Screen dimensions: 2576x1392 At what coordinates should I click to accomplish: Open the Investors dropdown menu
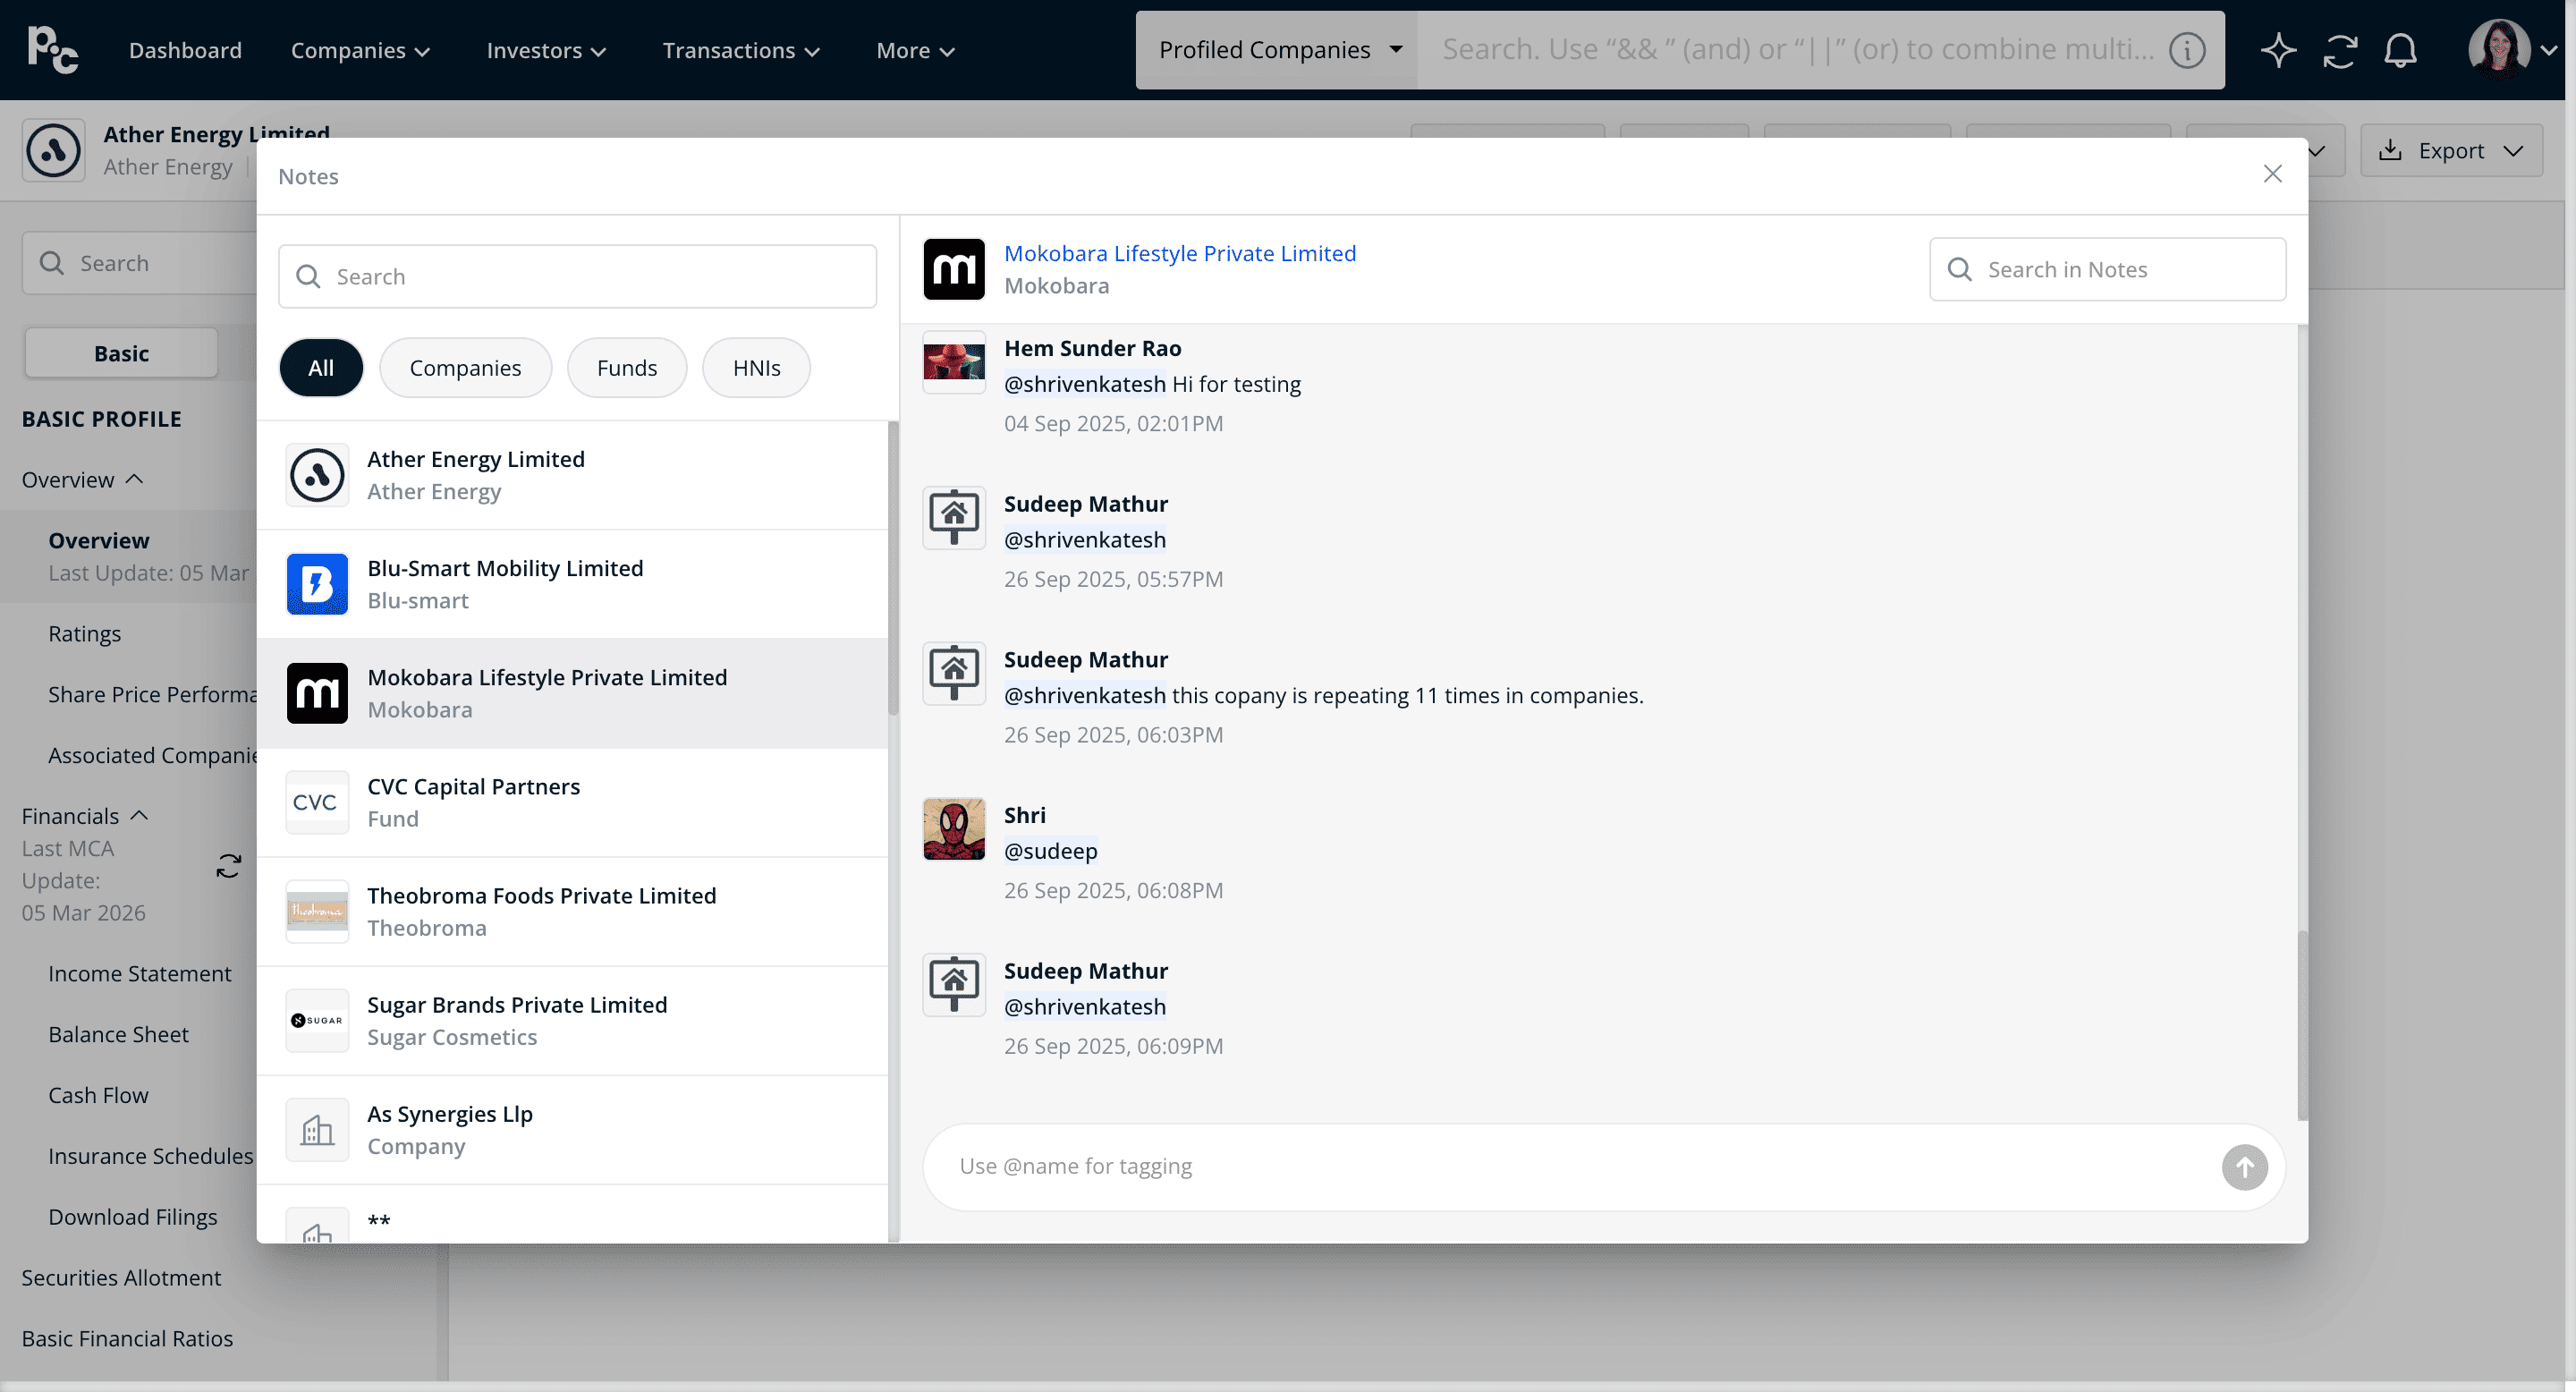546,50
